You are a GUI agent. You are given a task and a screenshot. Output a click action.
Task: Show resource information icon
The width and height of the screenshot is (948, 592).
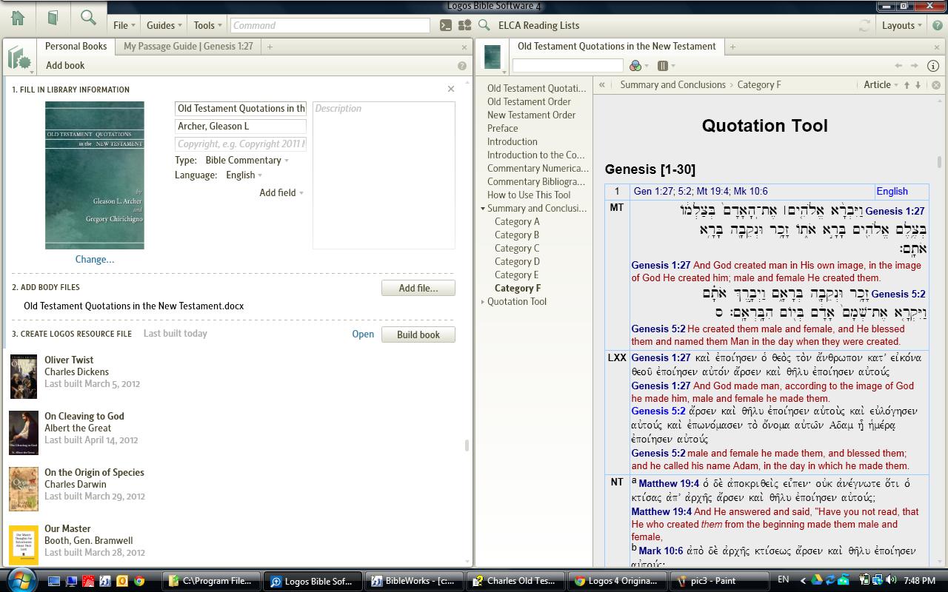933,66
